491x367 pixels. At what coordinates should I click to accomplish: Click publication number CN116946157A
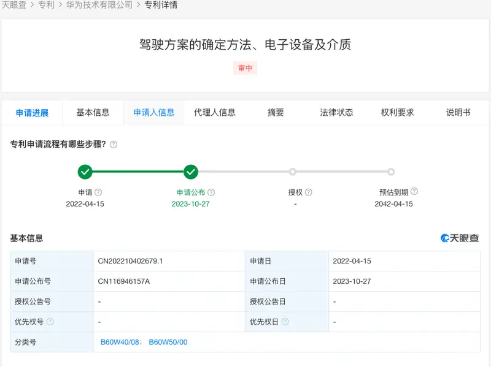pos(124,281)
